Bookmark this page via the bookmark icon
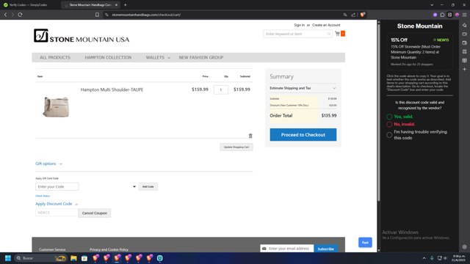Screen dimensions: 470x264 pos(97,15)
